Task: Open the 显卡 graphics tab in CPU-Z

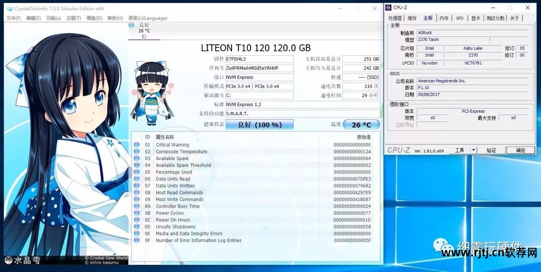Action: point(475,18)
